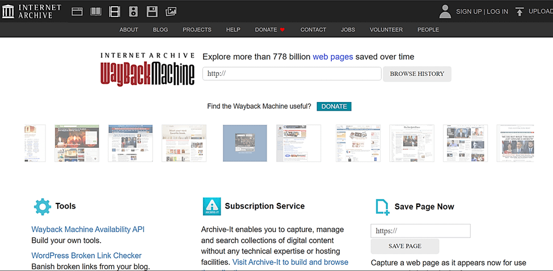Go to the PROJECTS page

(197, 29)
